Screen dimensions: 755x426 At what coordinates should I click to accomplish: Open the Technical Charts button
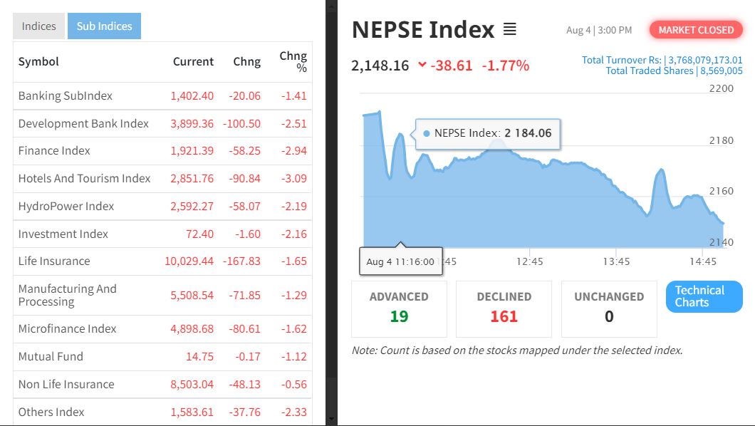point(704,296)
